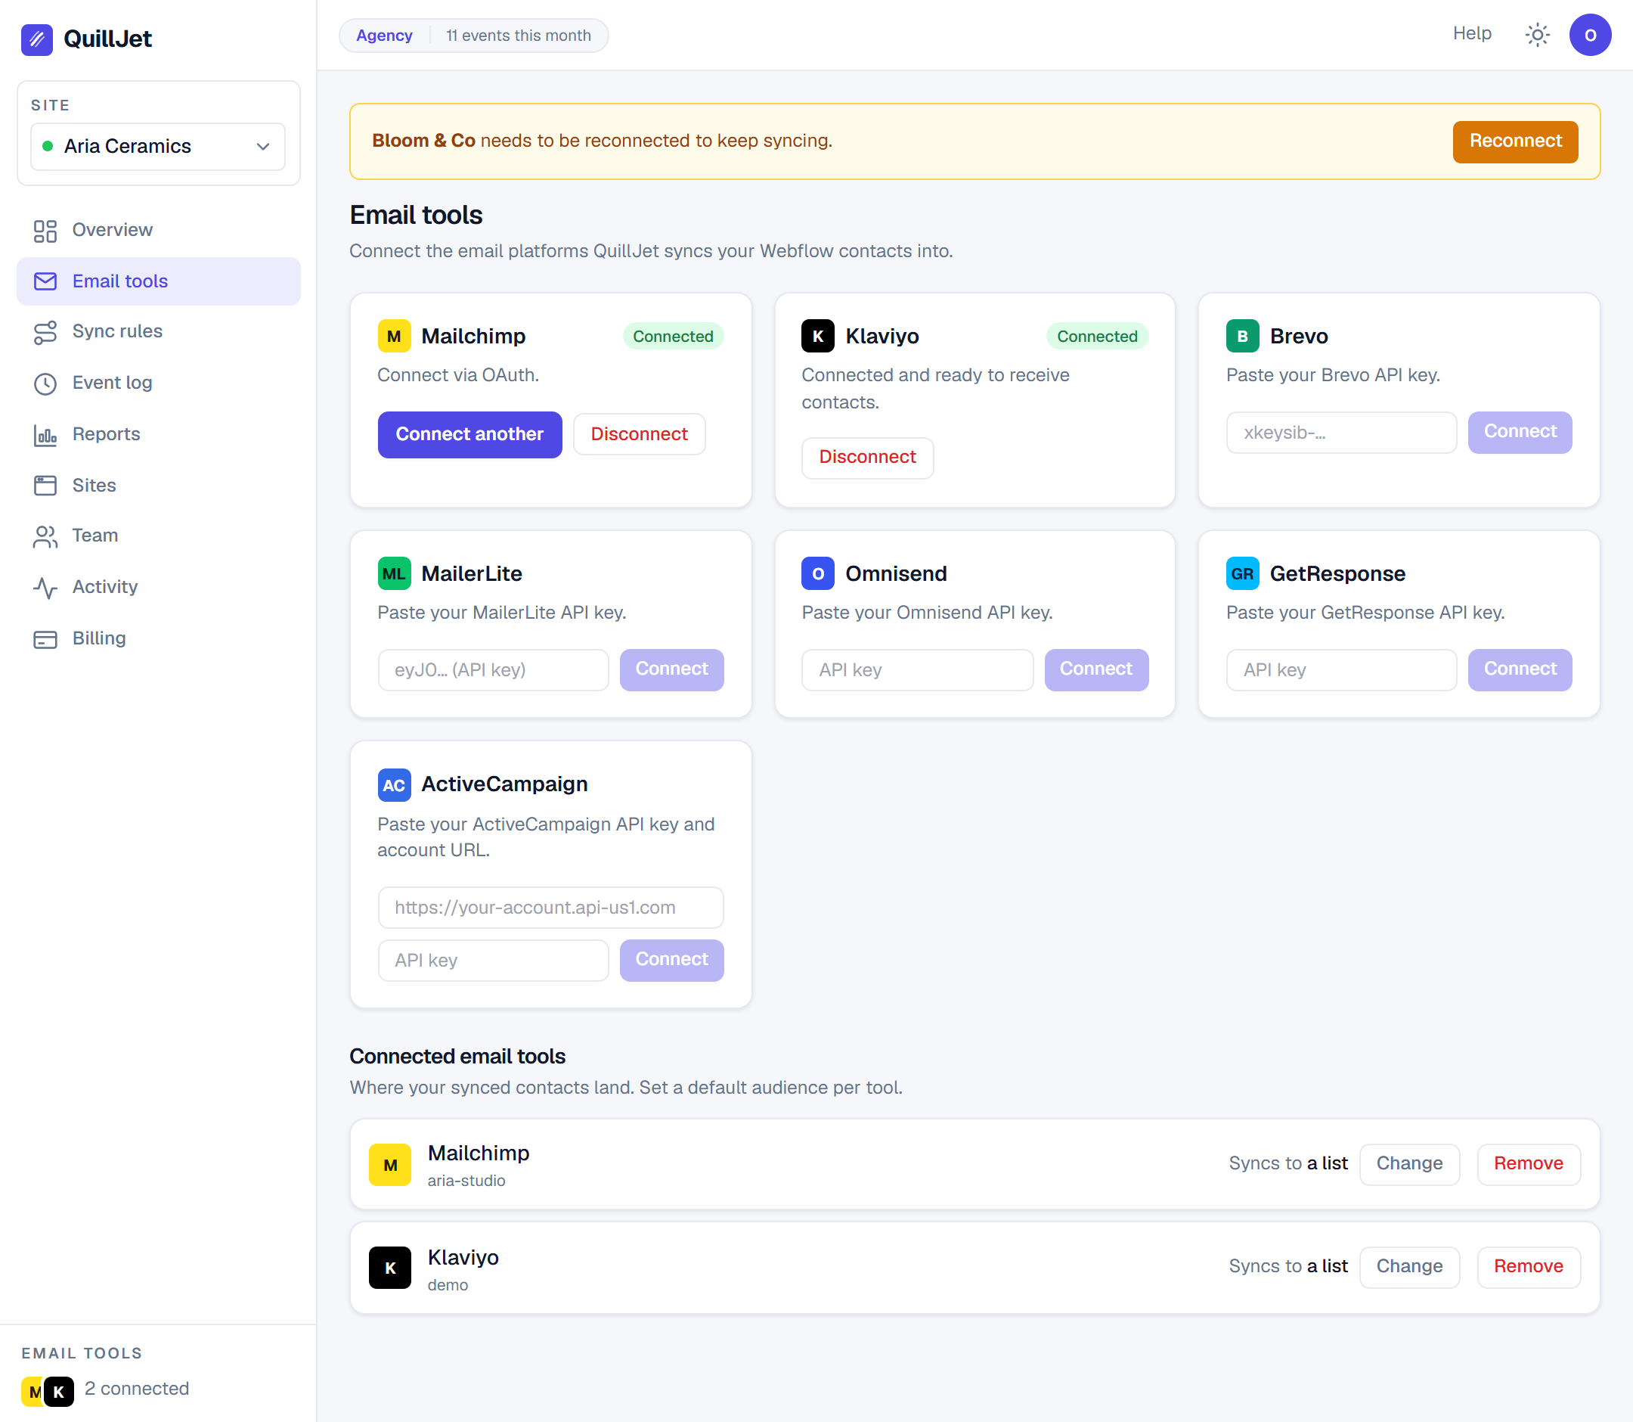Click the Activity pulse icon

click(x=45, y=588)
